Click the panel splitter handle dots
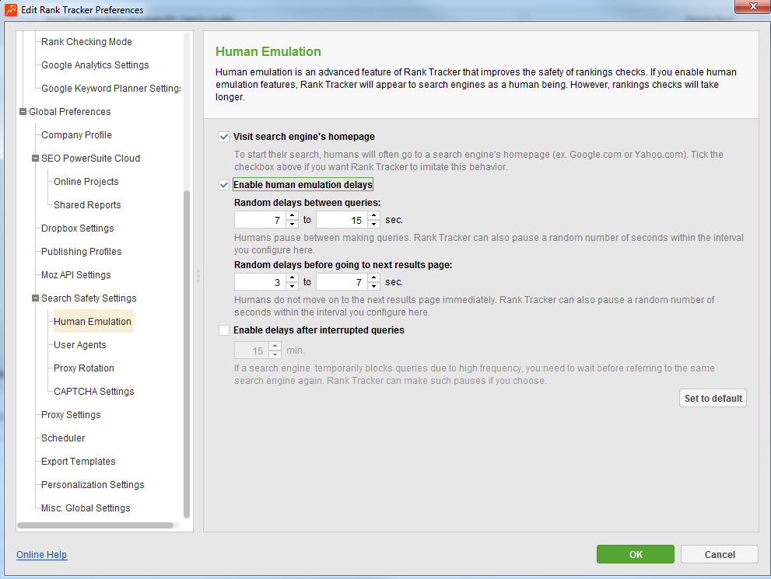771x579 pixels. pyautogui.click(x=198, y=275)
